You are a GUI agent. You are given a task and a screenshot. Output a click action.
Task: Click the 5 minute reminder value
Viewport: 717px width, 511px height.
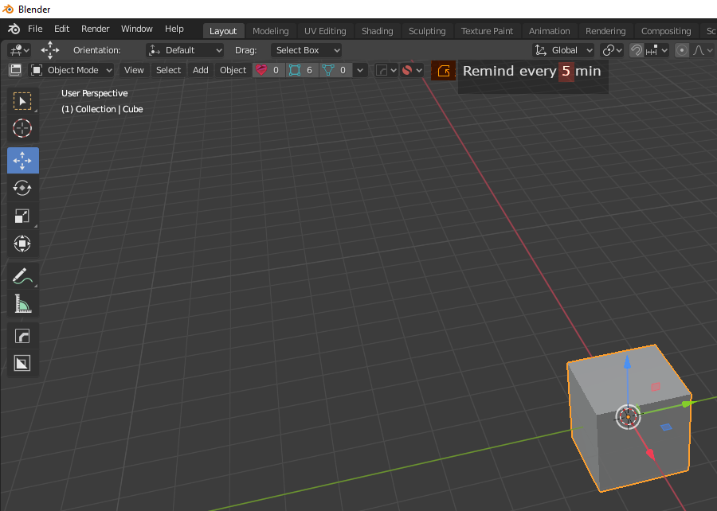point(566,72)
